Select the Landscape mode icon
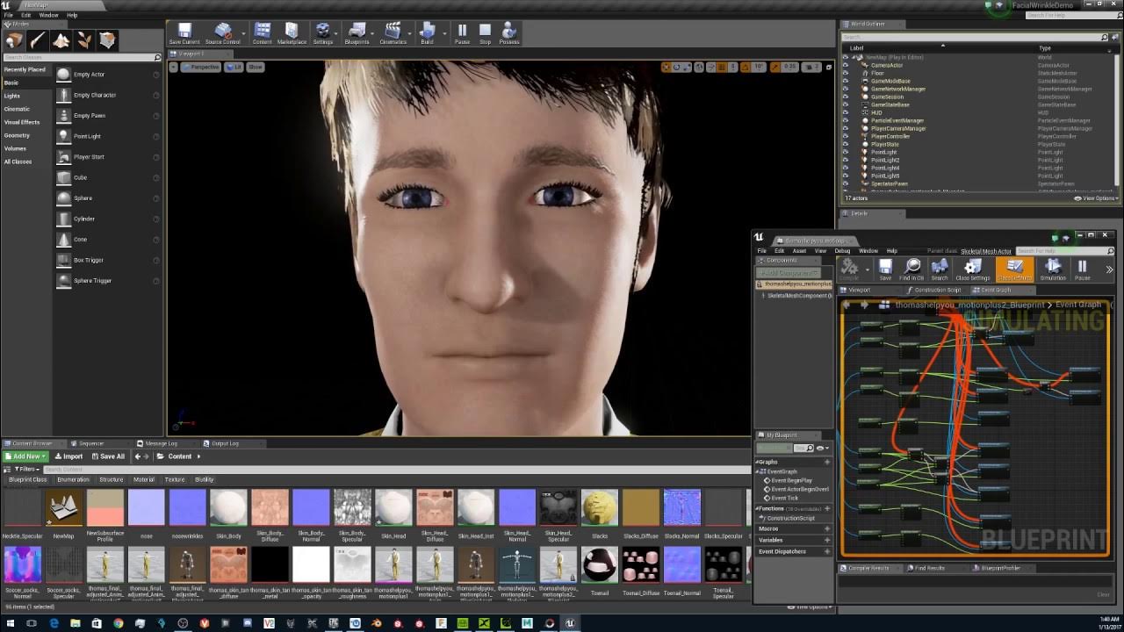1124x632 pixels. click(61, 40)
